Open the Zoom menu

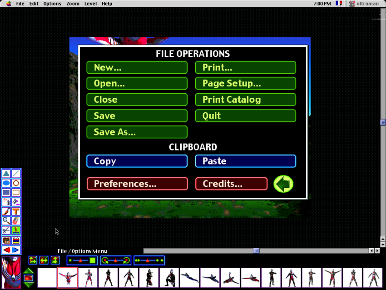click(73, 4)
